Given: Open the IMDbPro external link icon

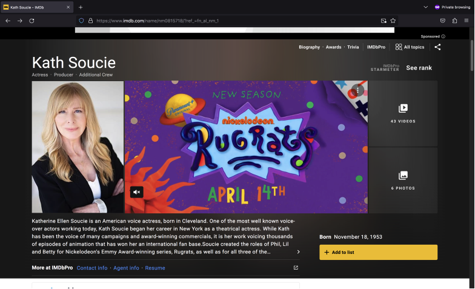Looking at the screenshot, I should [x=296, y=268].
